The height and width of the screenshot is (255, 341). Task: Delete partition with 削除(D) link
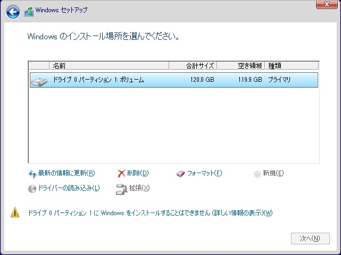click(138, 173)
